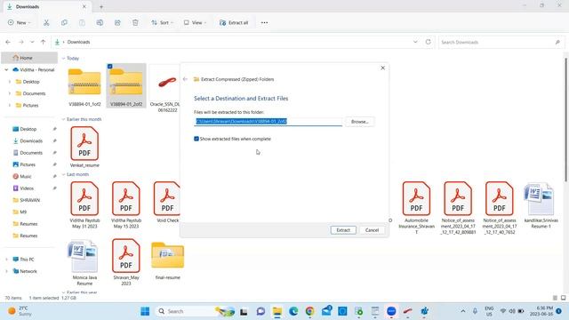569x320 pixels.
Task: Select kandlikar,Srinivas Resume-1 document
Action: click(541, 205)
